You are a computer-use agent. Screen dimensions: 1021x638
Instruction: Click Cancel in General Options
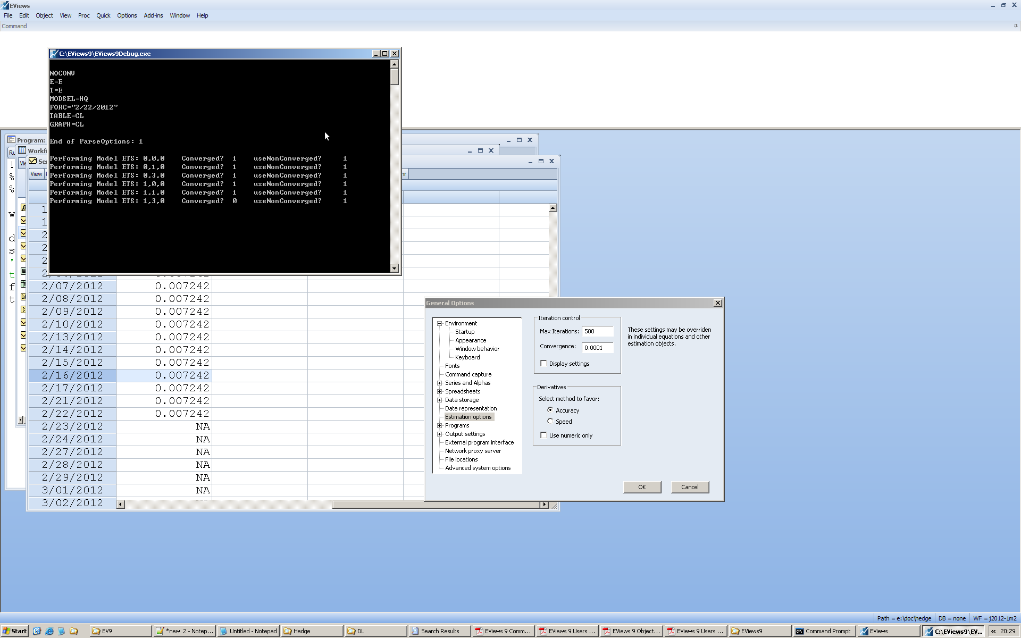click(690, 487)
